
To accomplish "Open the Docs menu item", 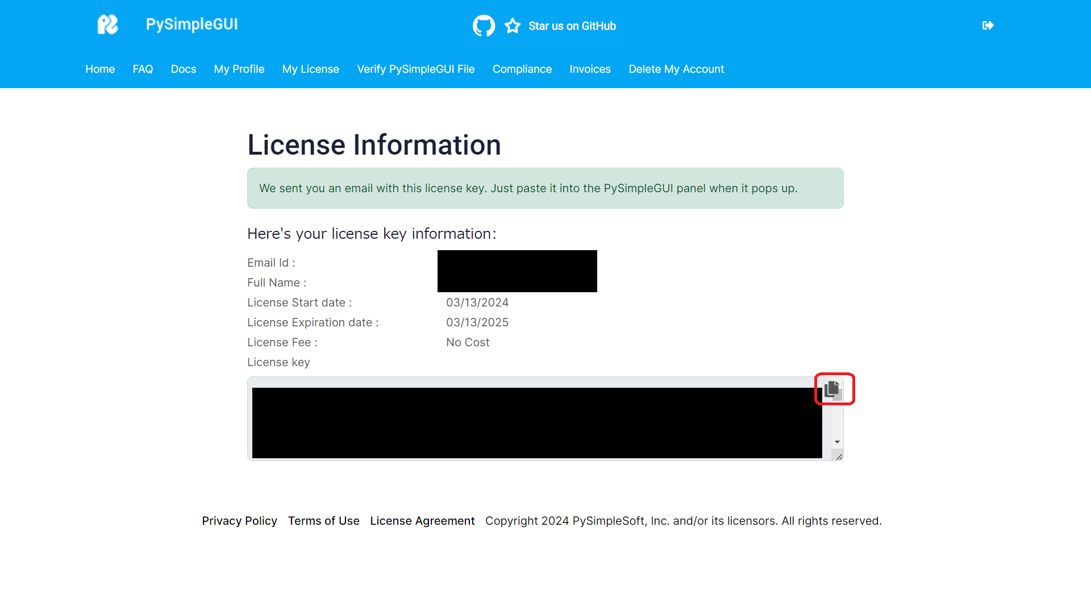I will coord(184,69).
